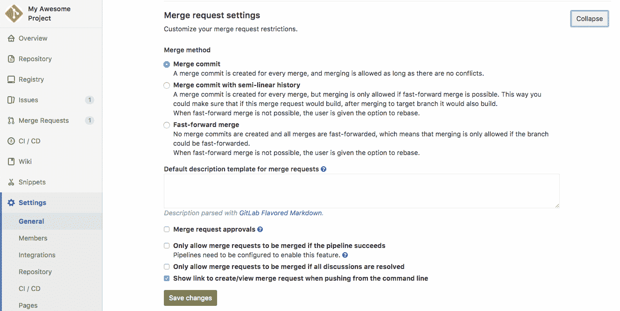620x311 pixels.
Task: Switch to Integrations settings
Action: click(37, 255)
